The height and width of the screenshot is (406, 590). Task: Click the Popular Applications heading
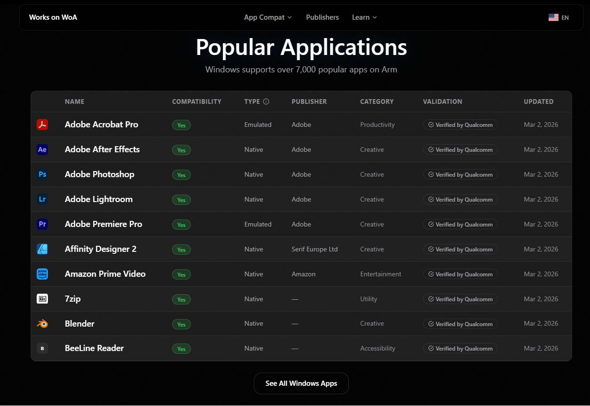(x=301, y=47)
